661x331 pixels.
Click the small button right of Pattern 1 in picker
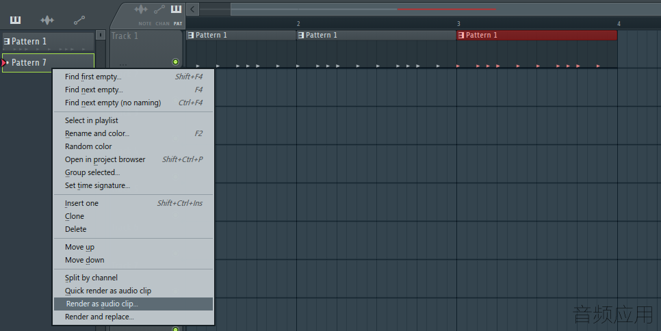101,35
